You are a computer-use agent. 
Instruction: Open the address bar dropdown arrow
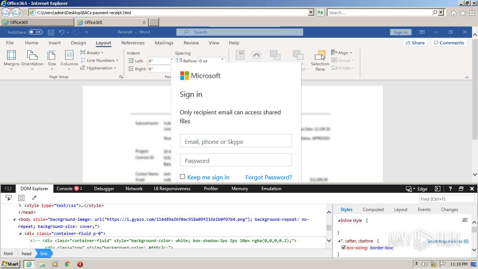tap(311, 12)
